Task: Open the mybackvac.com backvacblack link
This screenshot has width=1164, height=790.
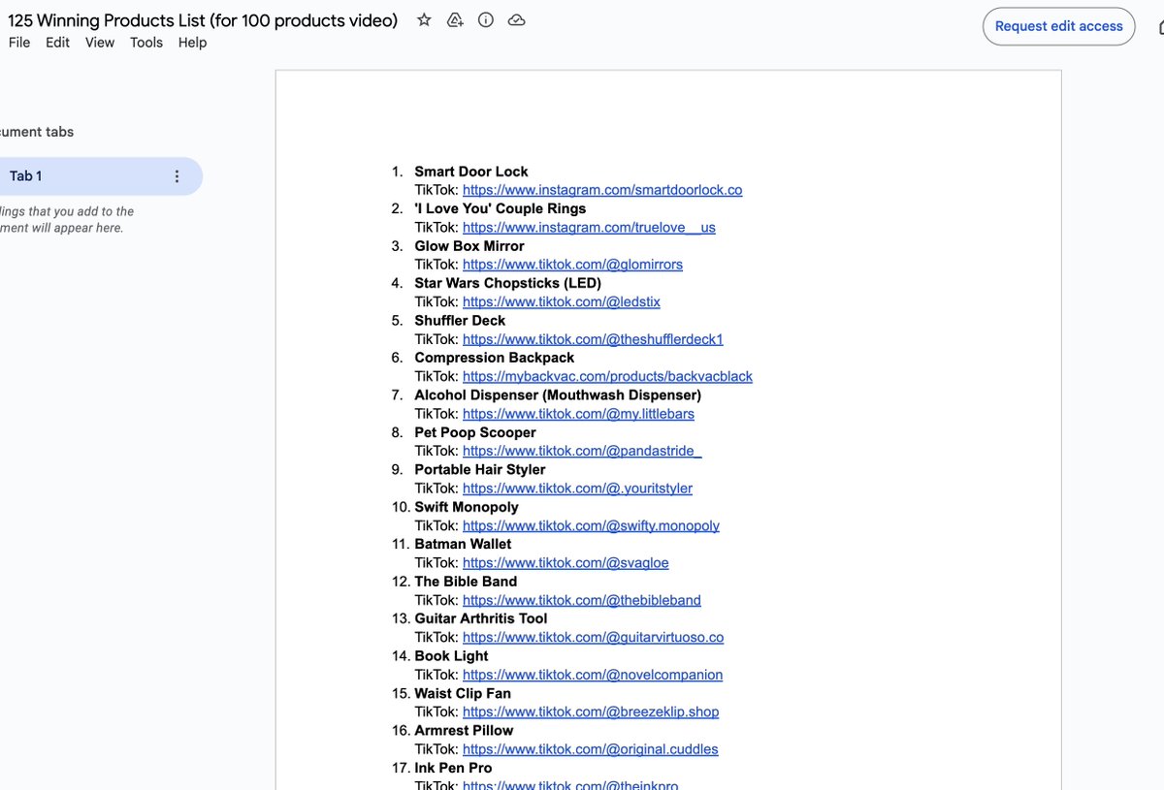Action: coord(607,376)
